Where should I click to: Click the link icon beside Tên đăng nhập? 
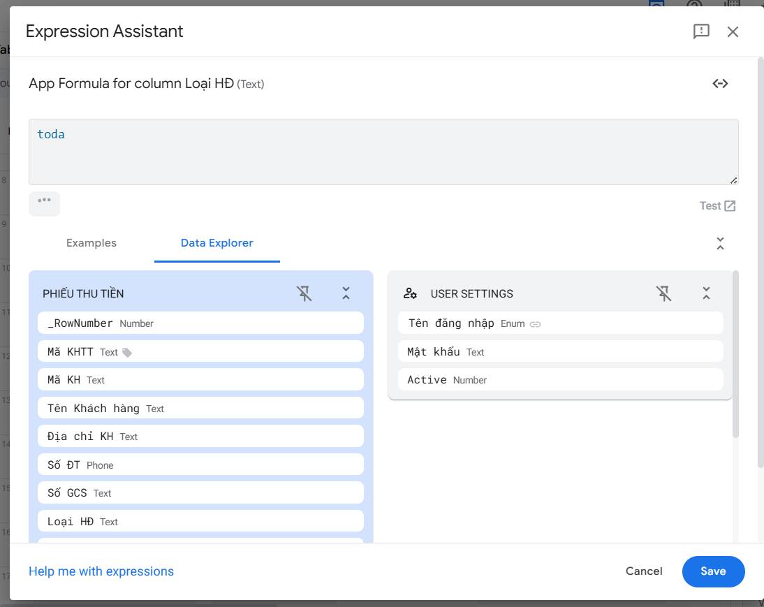[535, 324]
